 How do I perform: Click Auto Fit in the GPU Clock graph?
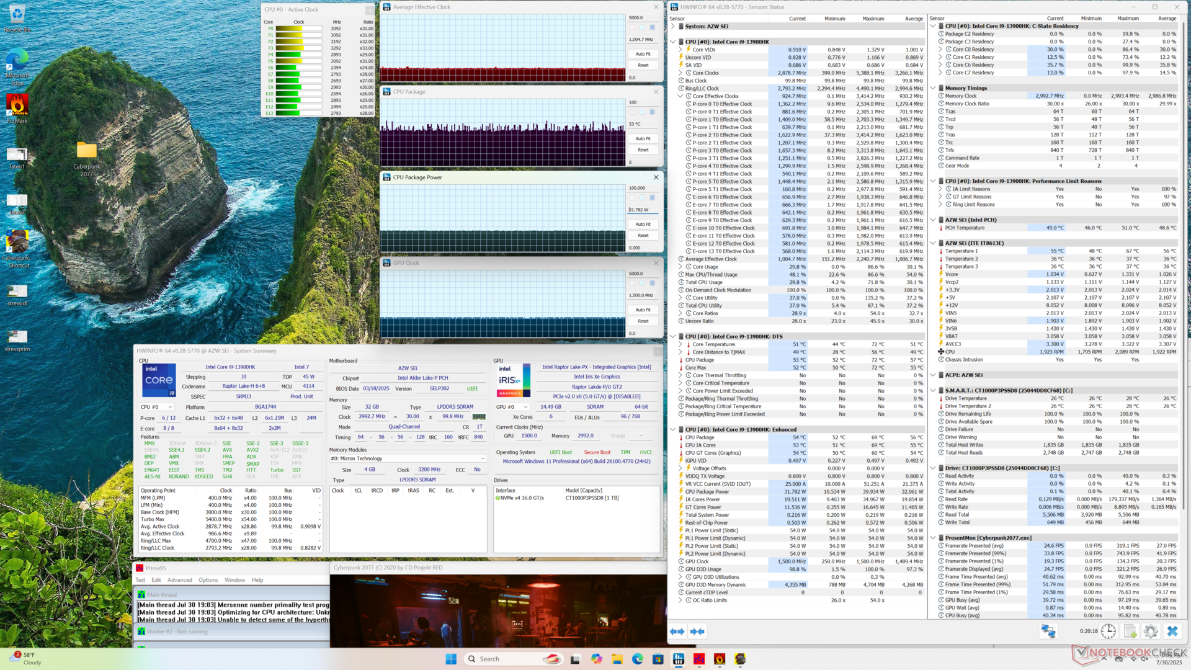(643, 310)
